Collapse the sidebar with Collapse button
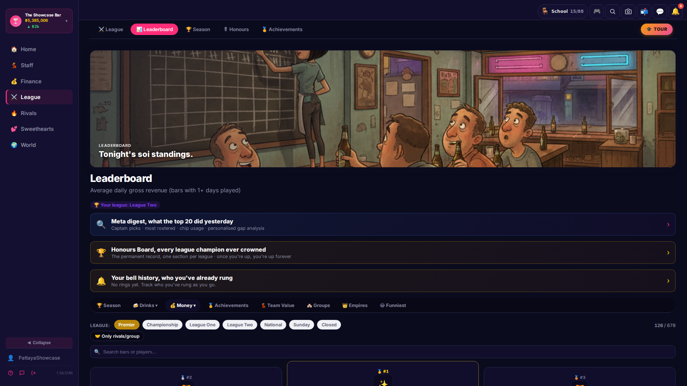This screenshot has height=386, width=687. (x=39, y=342)
